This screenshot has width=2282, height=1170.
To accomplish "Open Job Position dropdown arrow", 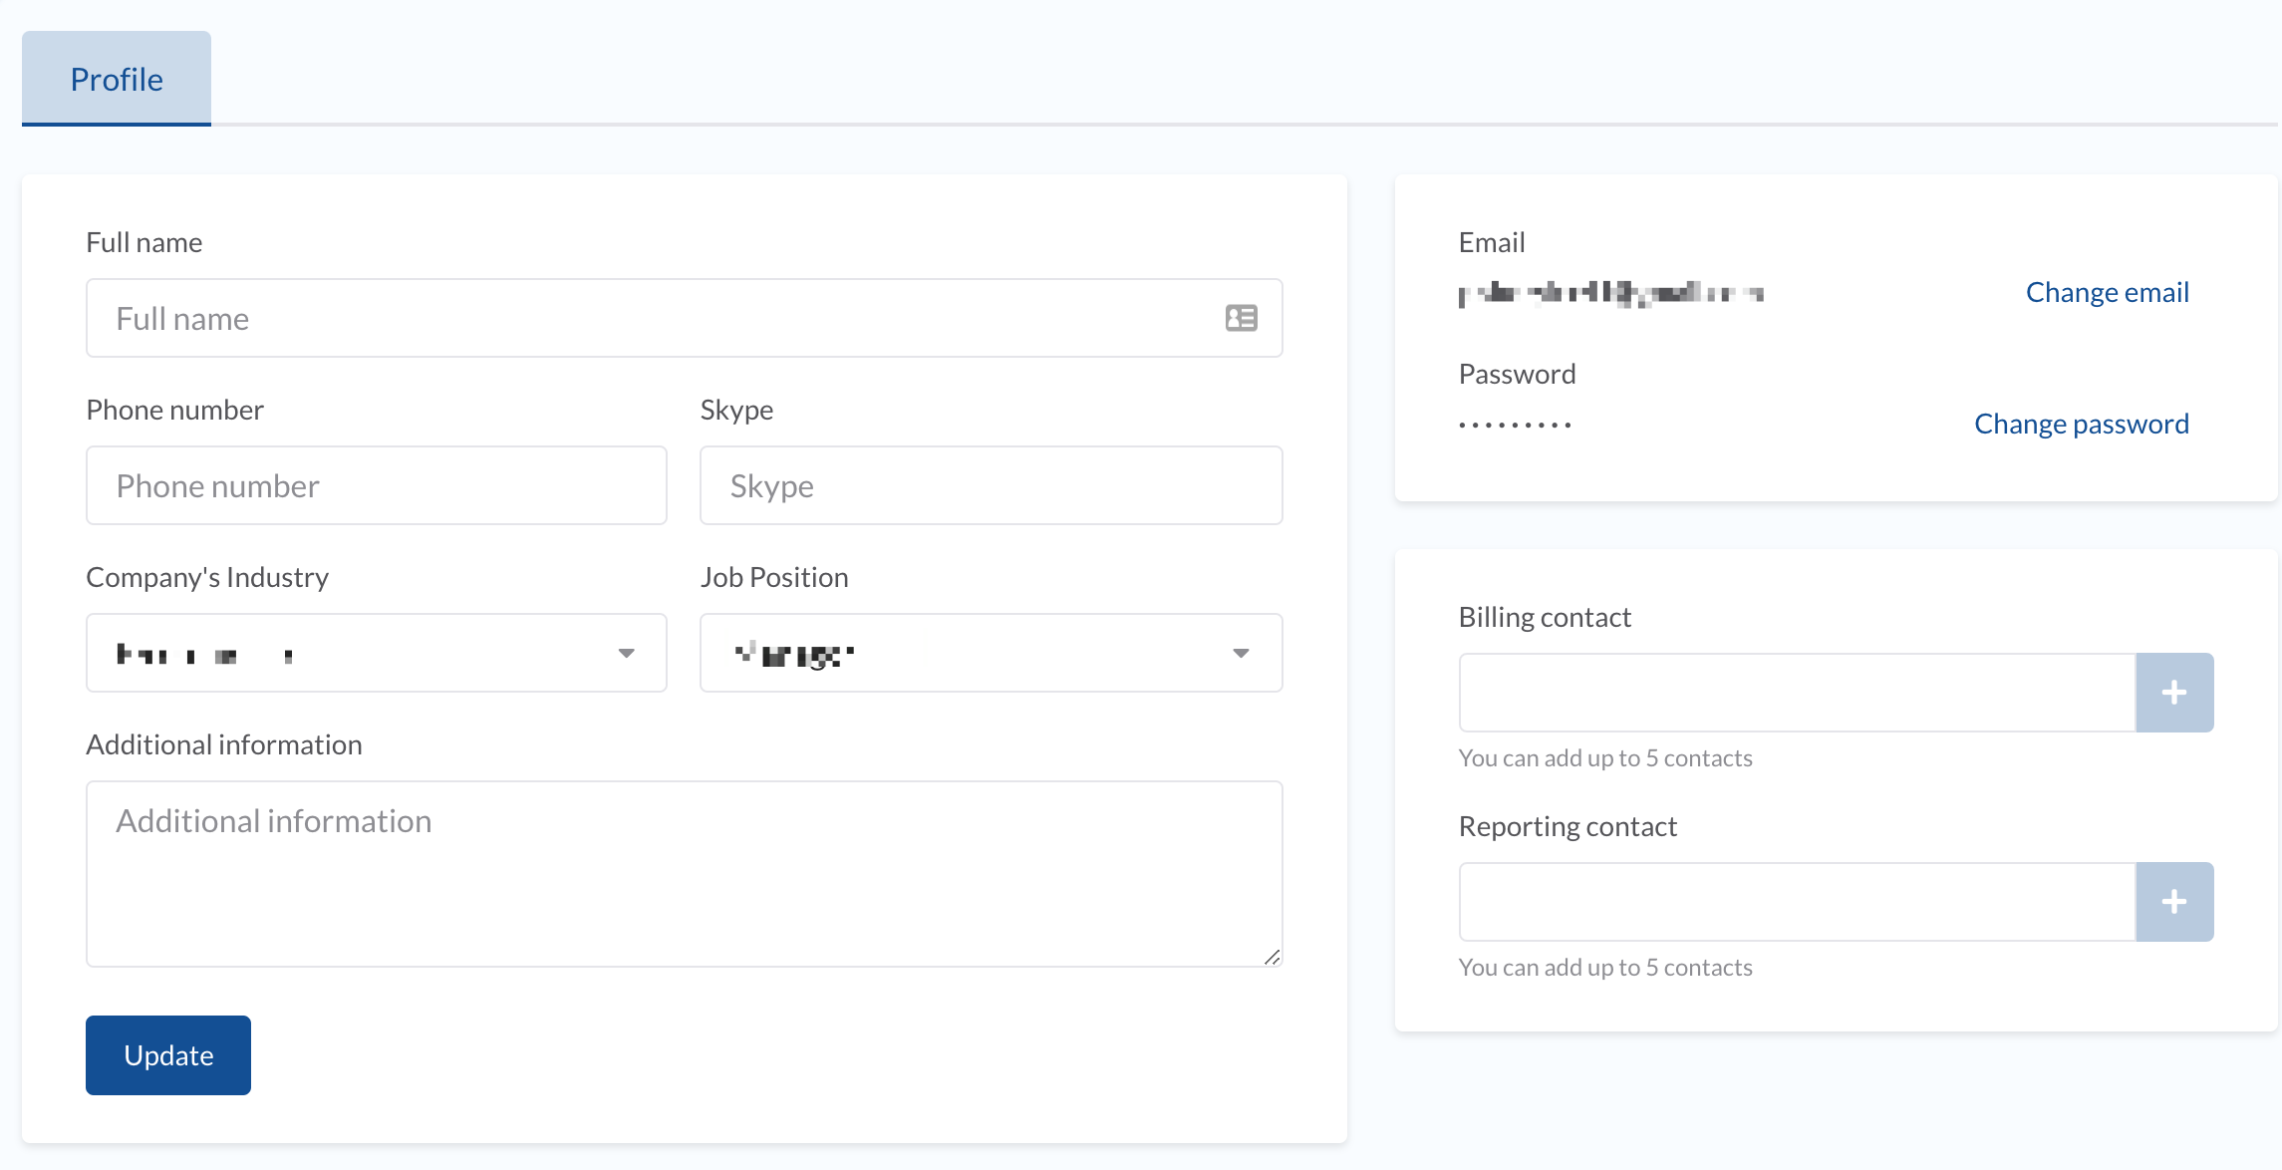I will [x=1241, y=654].
